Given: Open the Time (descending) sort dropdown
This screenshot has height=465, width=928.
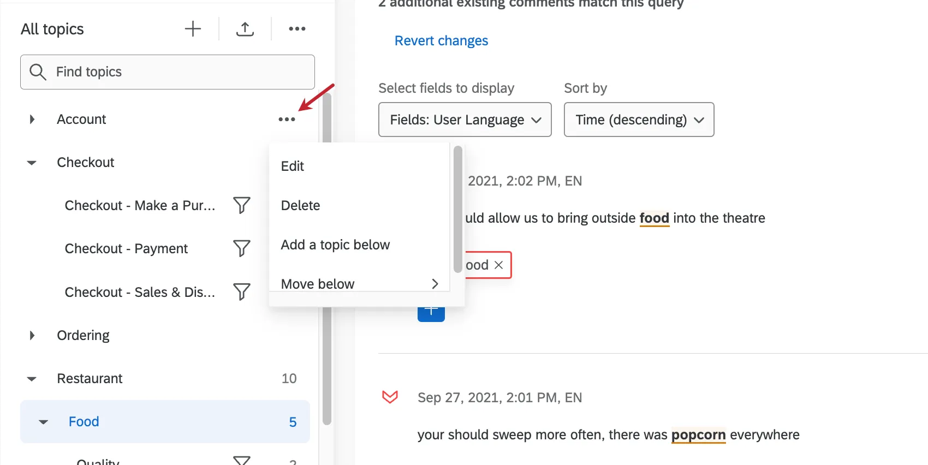Looking at the screenshot, I should 639,120.
